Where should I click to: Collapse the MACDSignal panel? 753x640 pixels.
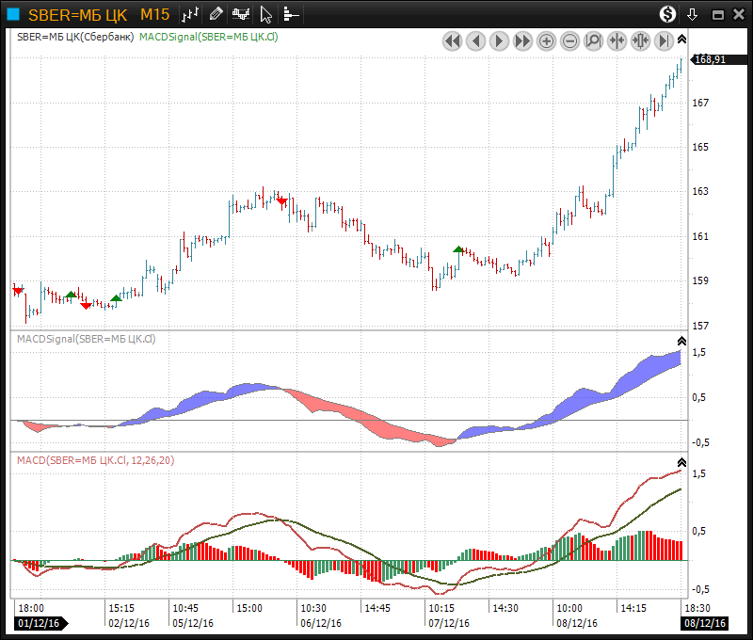coord(682,340)
